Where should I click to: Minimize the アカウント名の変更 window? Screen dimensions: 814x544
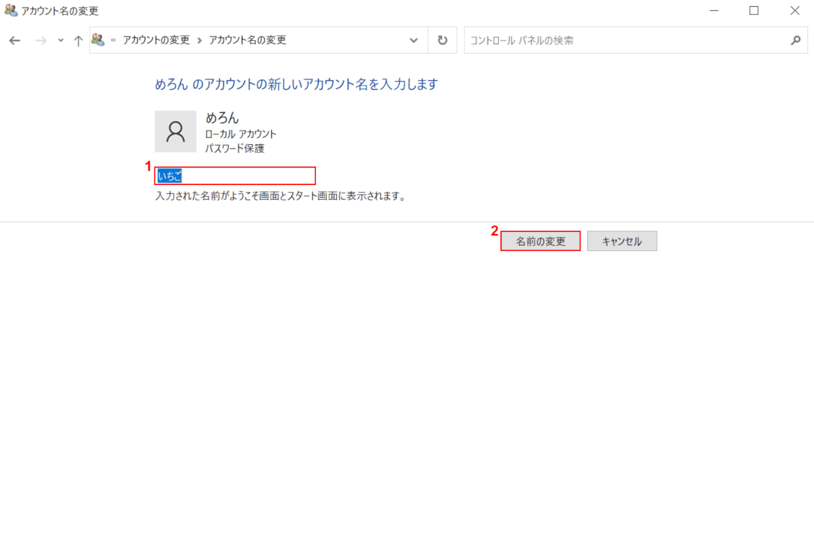coord(715,10)
